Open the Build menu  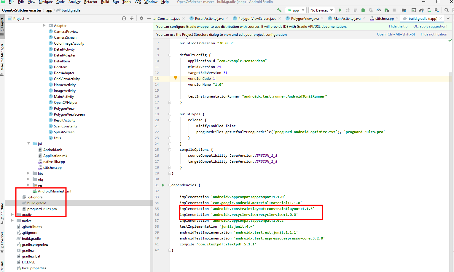[105, 2]
